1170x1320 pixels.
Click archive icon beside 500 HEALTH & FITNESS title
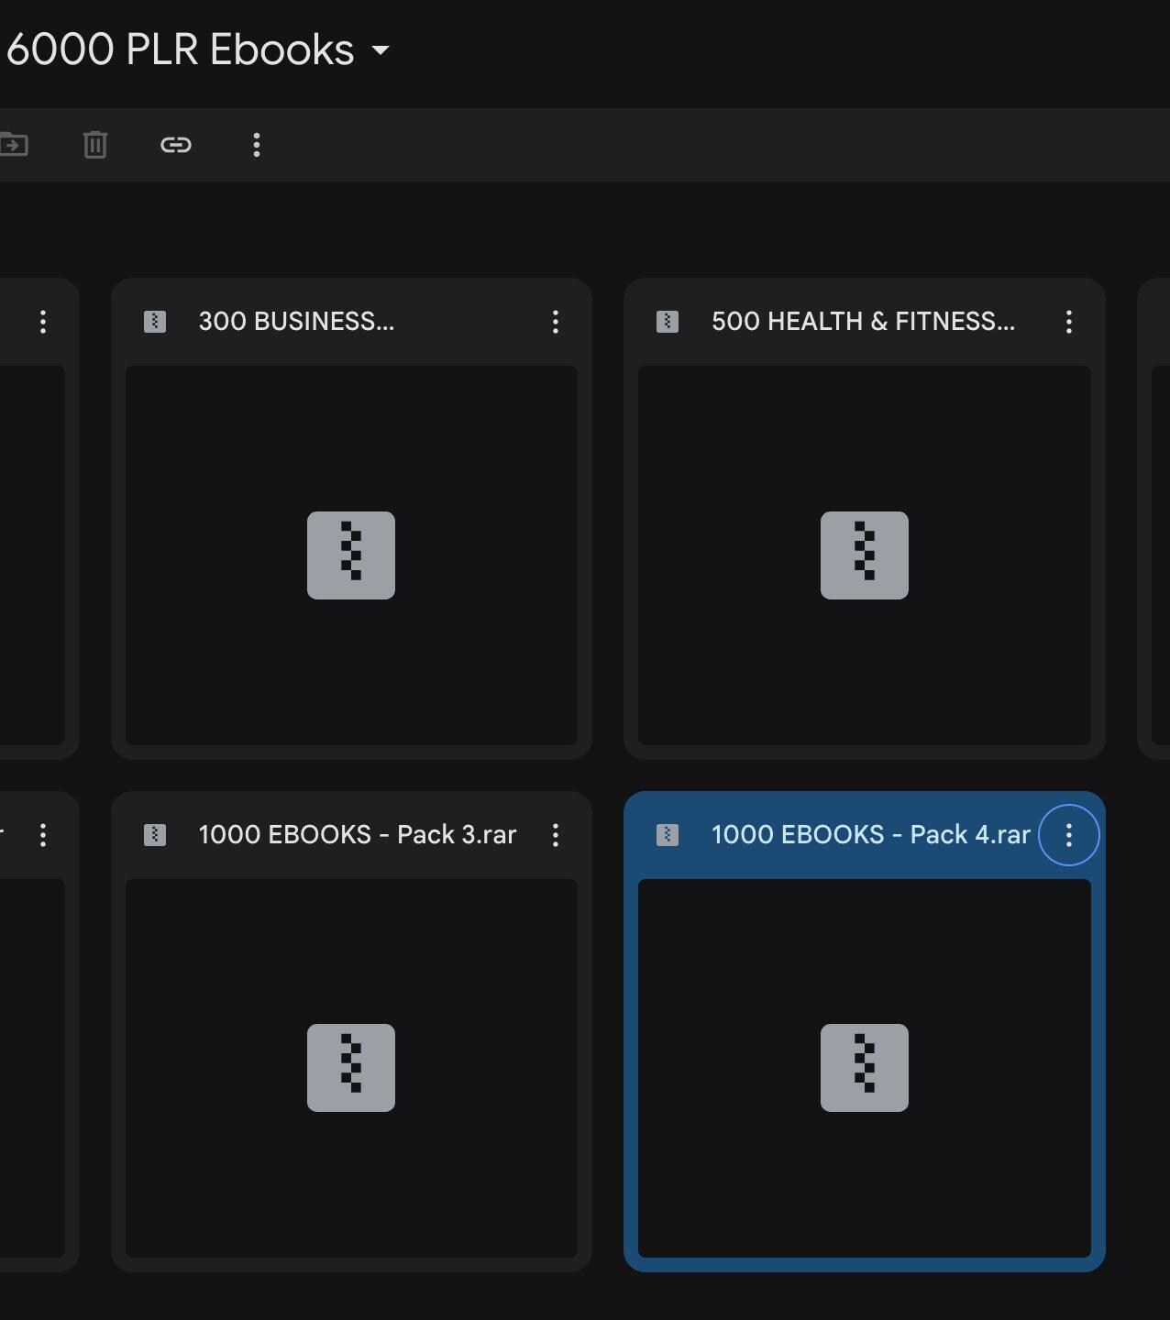tap(668, 322)
